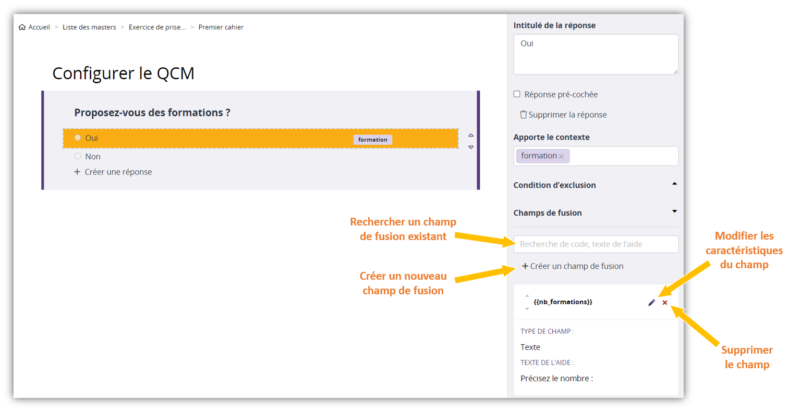Image resolution: width=801 pixels, height=412 pixels.
Task: Focus the merge field search box
Action: click(596, 244)
